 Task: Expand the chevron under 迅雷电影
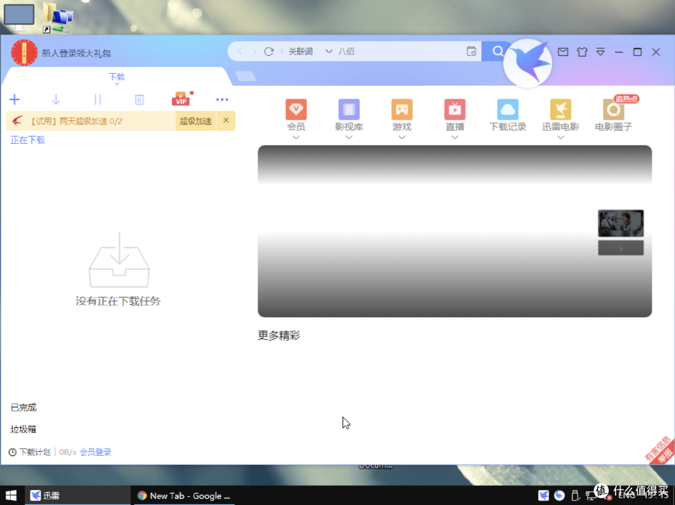tap(561, 138)
